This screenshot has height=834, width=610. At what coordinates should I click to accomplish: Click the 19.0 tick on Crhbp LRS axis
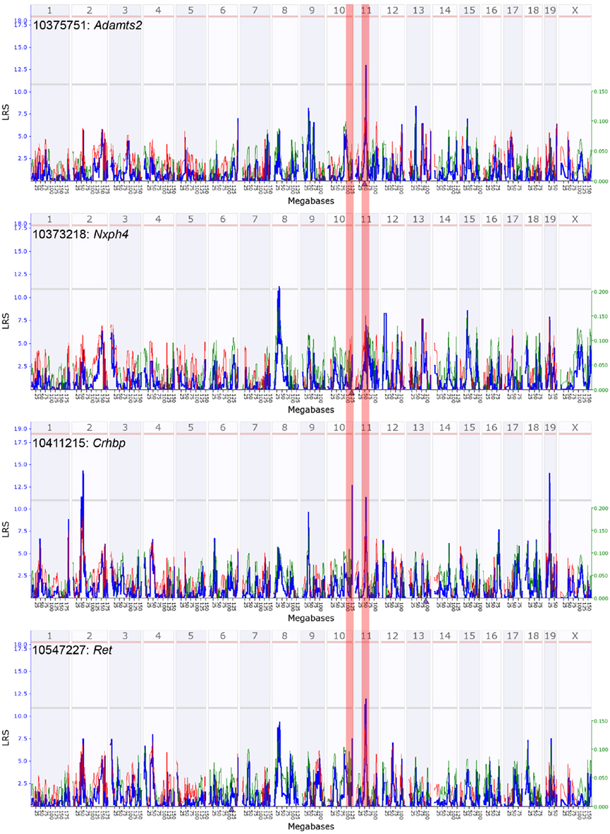[x=21, y=429]
